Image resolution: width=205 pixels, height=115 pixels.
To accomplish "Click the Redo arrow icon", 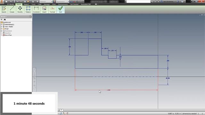I will click(x=21, y=2).
